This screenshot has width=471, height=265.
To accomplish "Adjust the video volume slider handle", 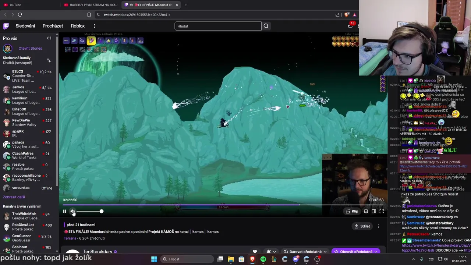I will pos(101,211).
